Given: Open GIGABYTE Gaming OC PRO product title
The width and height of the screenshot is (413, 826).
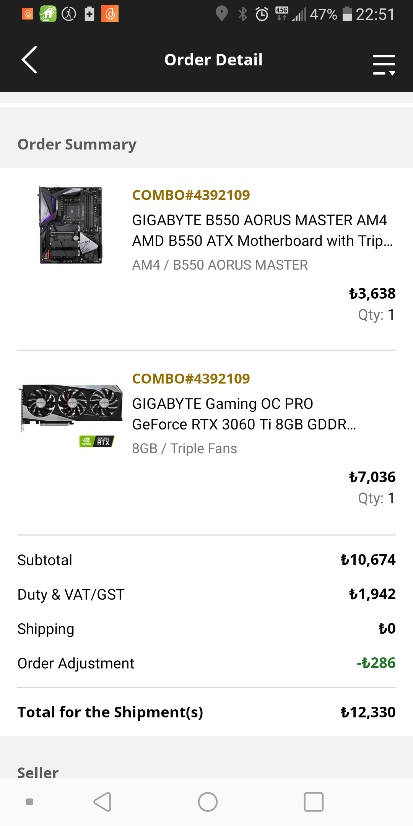Looking at the screenshot, I should point(244,414).
